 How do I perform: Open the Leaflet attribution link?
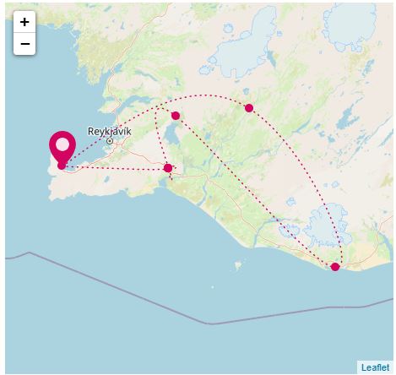tap(375, 367)
